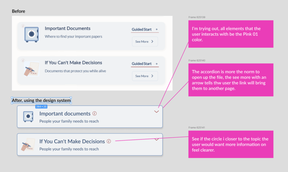Select the 'Frame 625141' label

(x=197, y=128)
